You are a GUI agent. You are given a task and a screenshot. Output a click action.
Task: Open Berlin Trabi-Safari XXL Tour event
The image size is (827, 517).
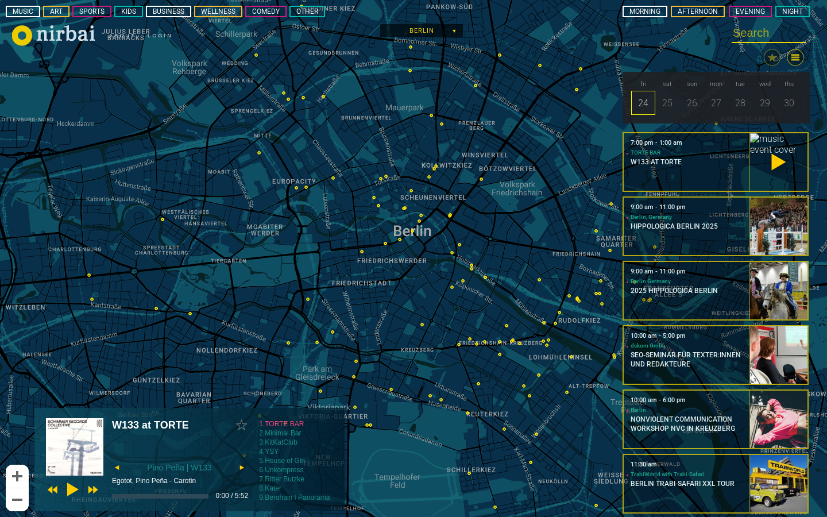point(716,484)
